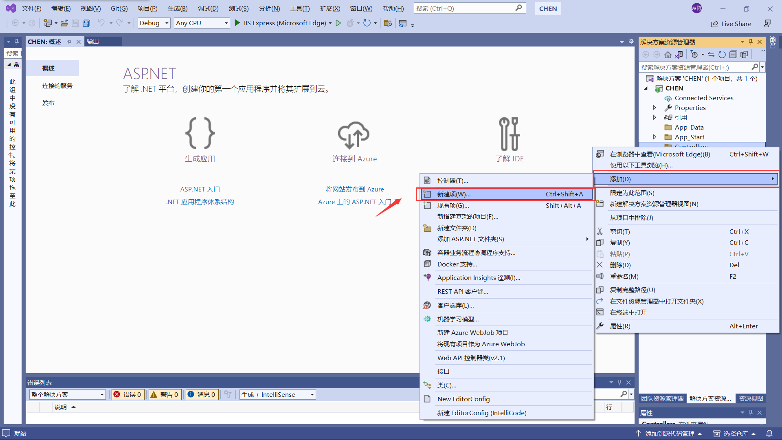The width and height of the screenshot is (782, 440).
Task: Toggle pin on the Solution Explorer panel
Action: tap(751, 42)
